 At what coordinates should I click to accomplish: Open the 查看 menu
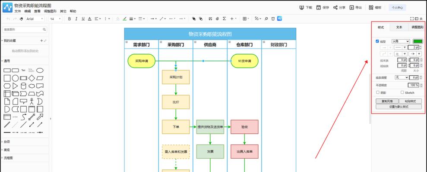(x=37, y=11)
